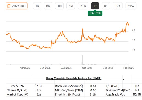This screenshot has width=142, height=100.
Task: Show the MAX price history
Action: [x=131, y=6]
